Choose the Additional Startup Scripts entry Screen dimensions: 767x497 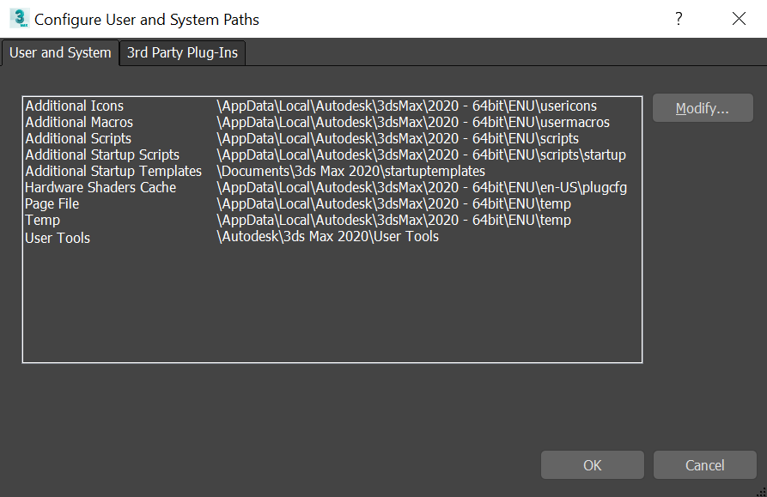coord(102,155)
